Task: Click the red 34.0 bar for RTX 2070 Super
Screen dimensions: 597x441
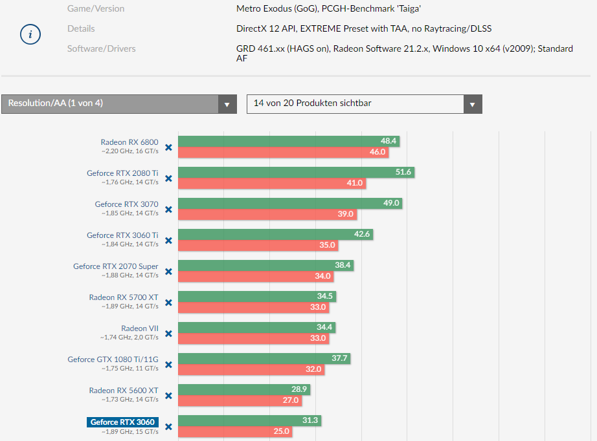Action: pos(256,276)
